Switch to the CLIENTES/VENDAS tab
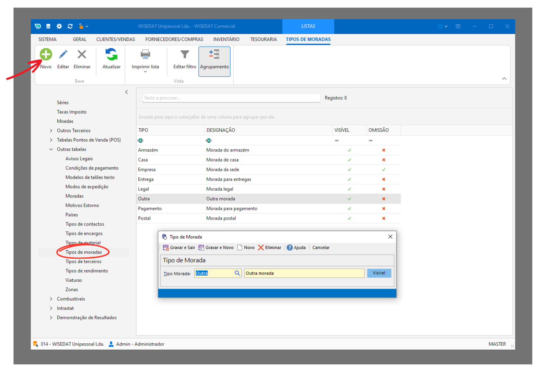Viewport: 541px width, 374px height. coord(115,39)
